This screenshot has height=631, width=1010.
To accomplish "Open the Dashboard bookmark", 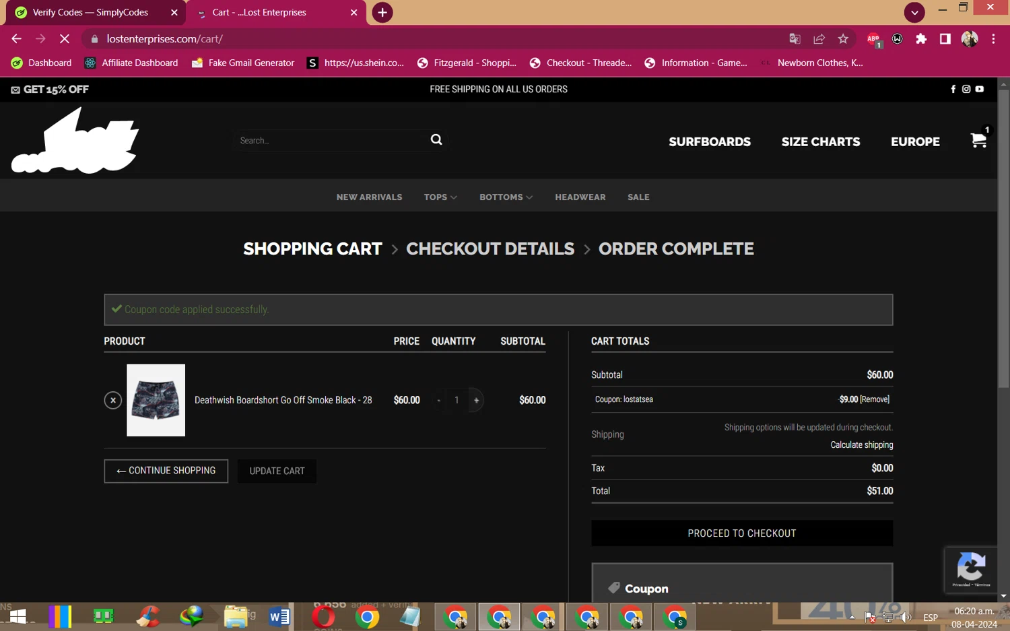I will [x=41, y=63].
